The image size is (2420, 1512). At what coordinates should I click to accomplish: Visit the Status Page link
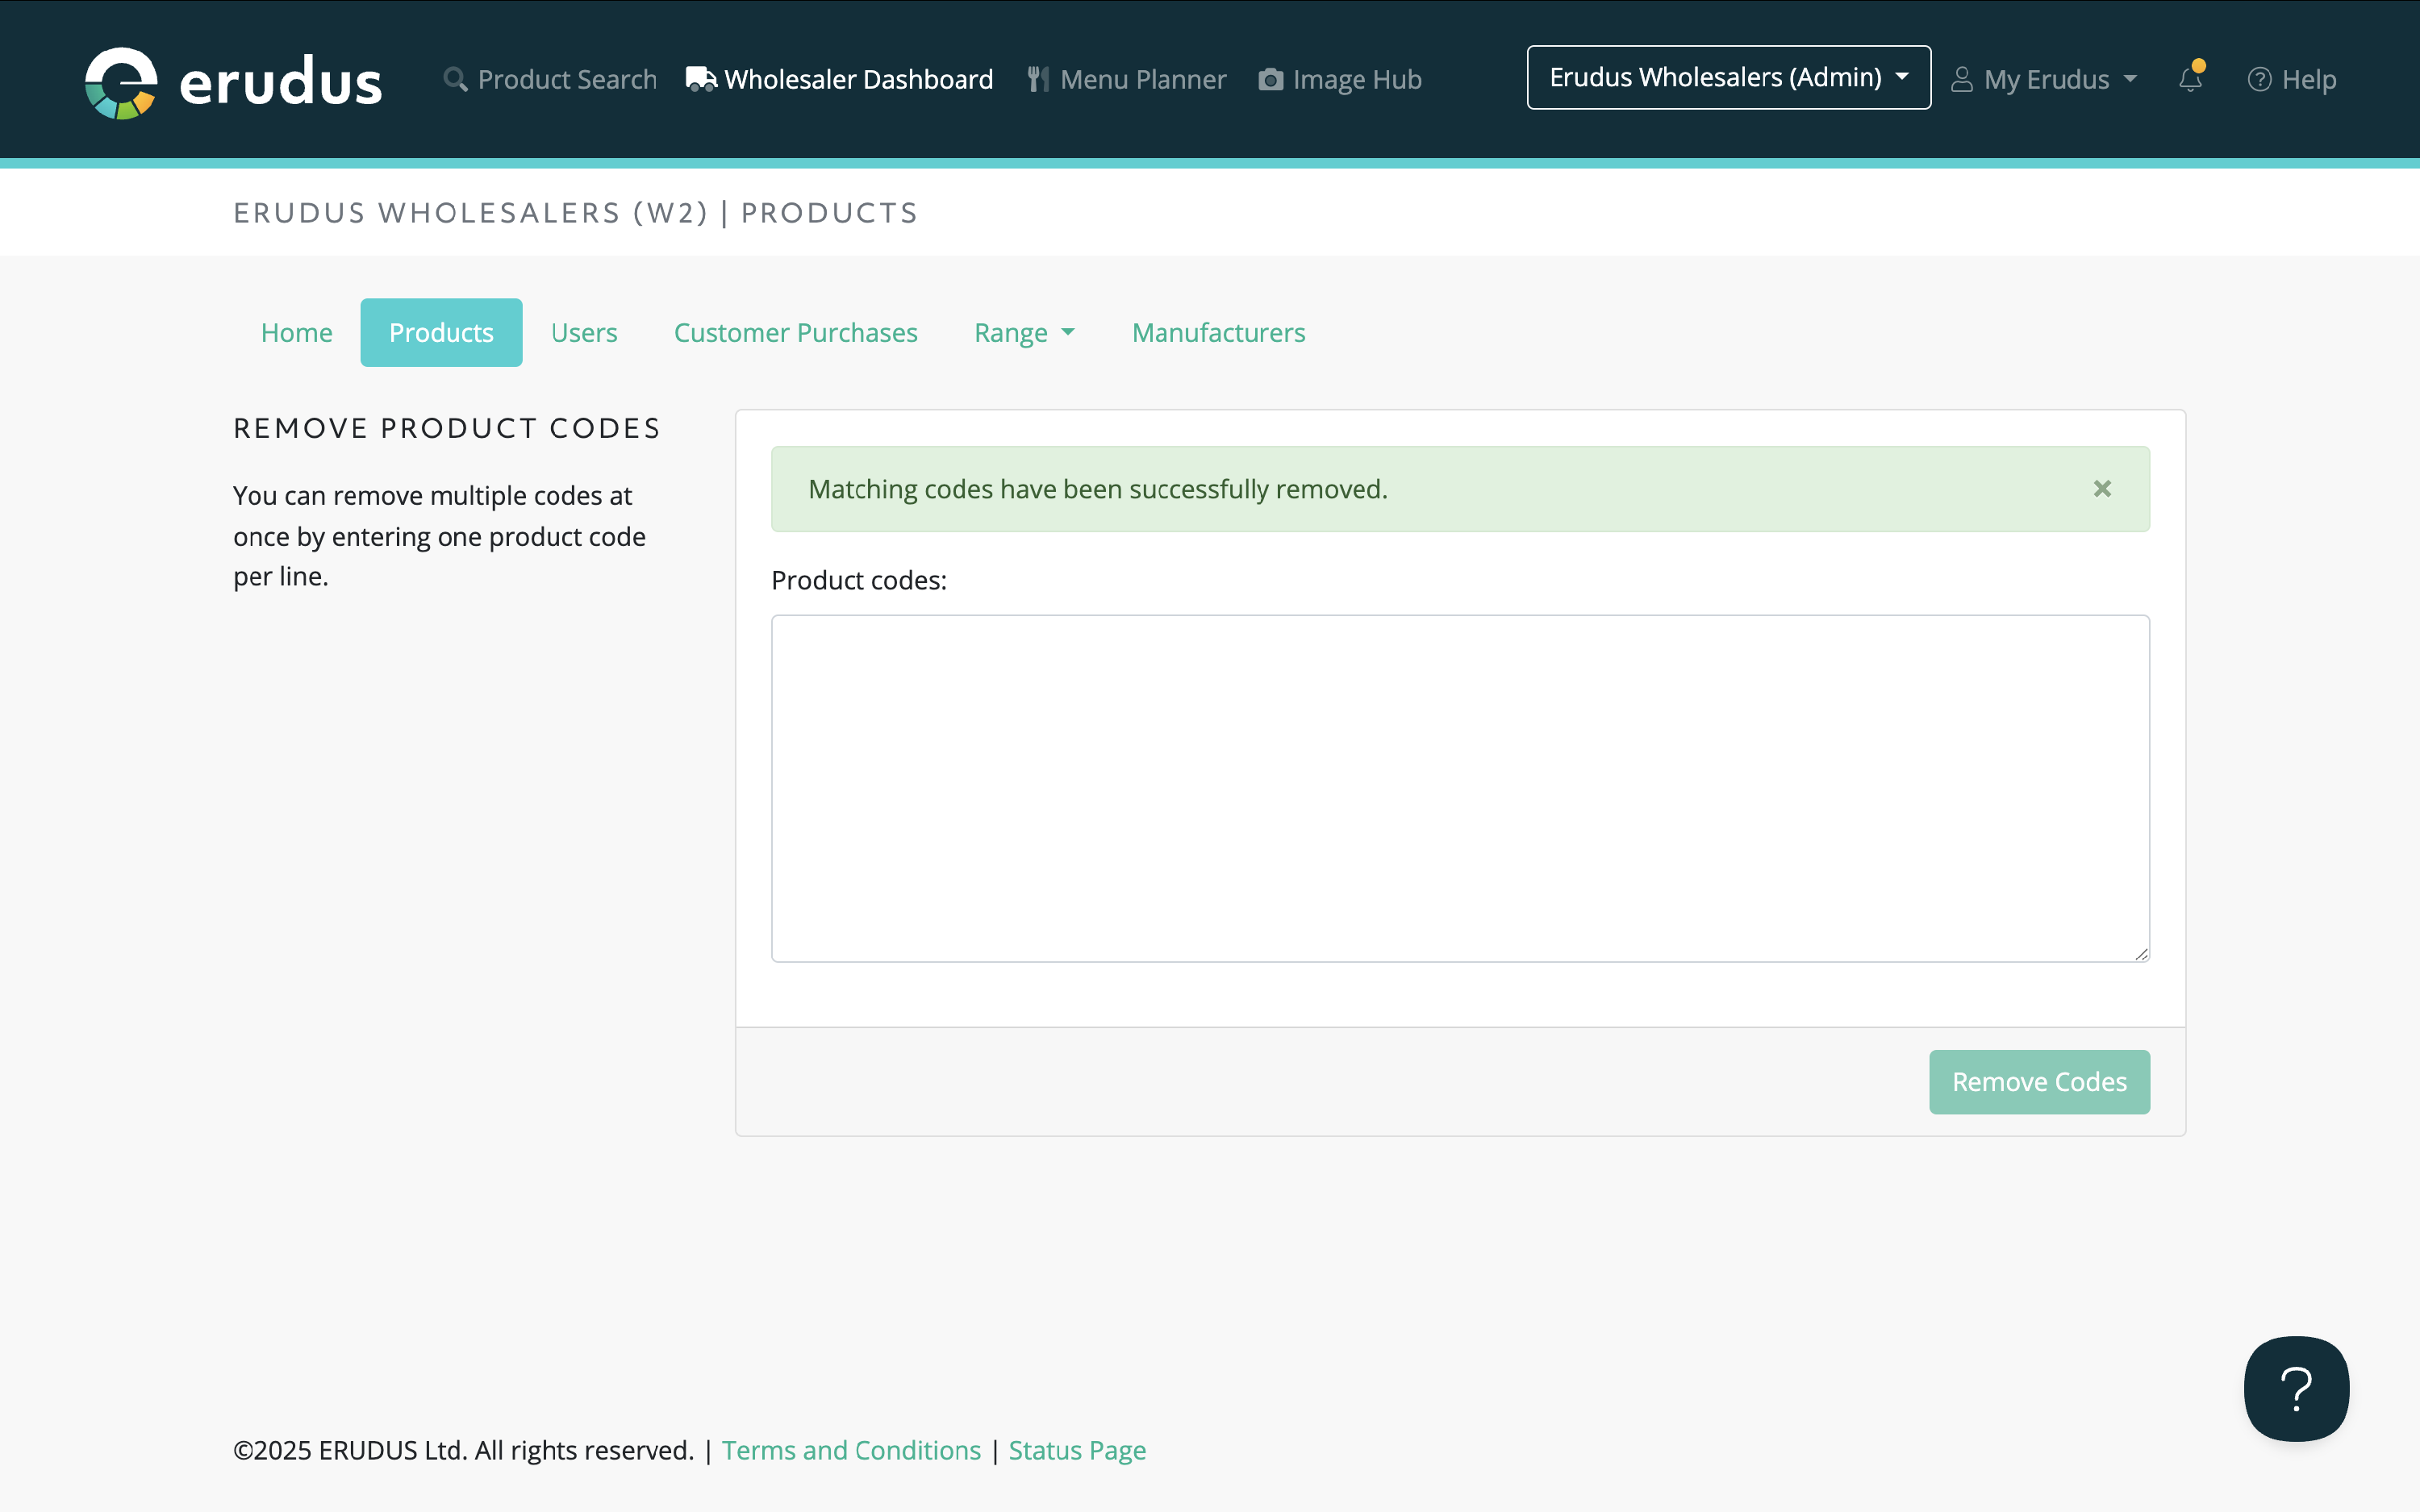pos(1077,1450)
